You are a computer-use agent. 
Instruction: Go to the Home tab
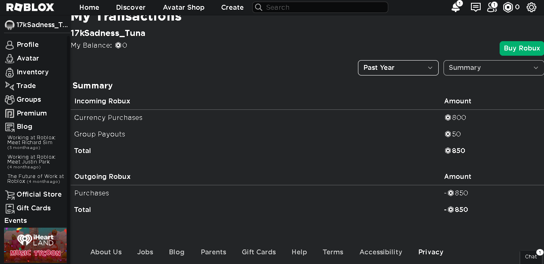click(89, 7)
